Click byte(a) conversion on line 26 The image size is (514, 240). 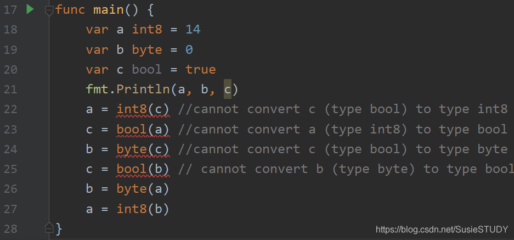pos(143,189)
